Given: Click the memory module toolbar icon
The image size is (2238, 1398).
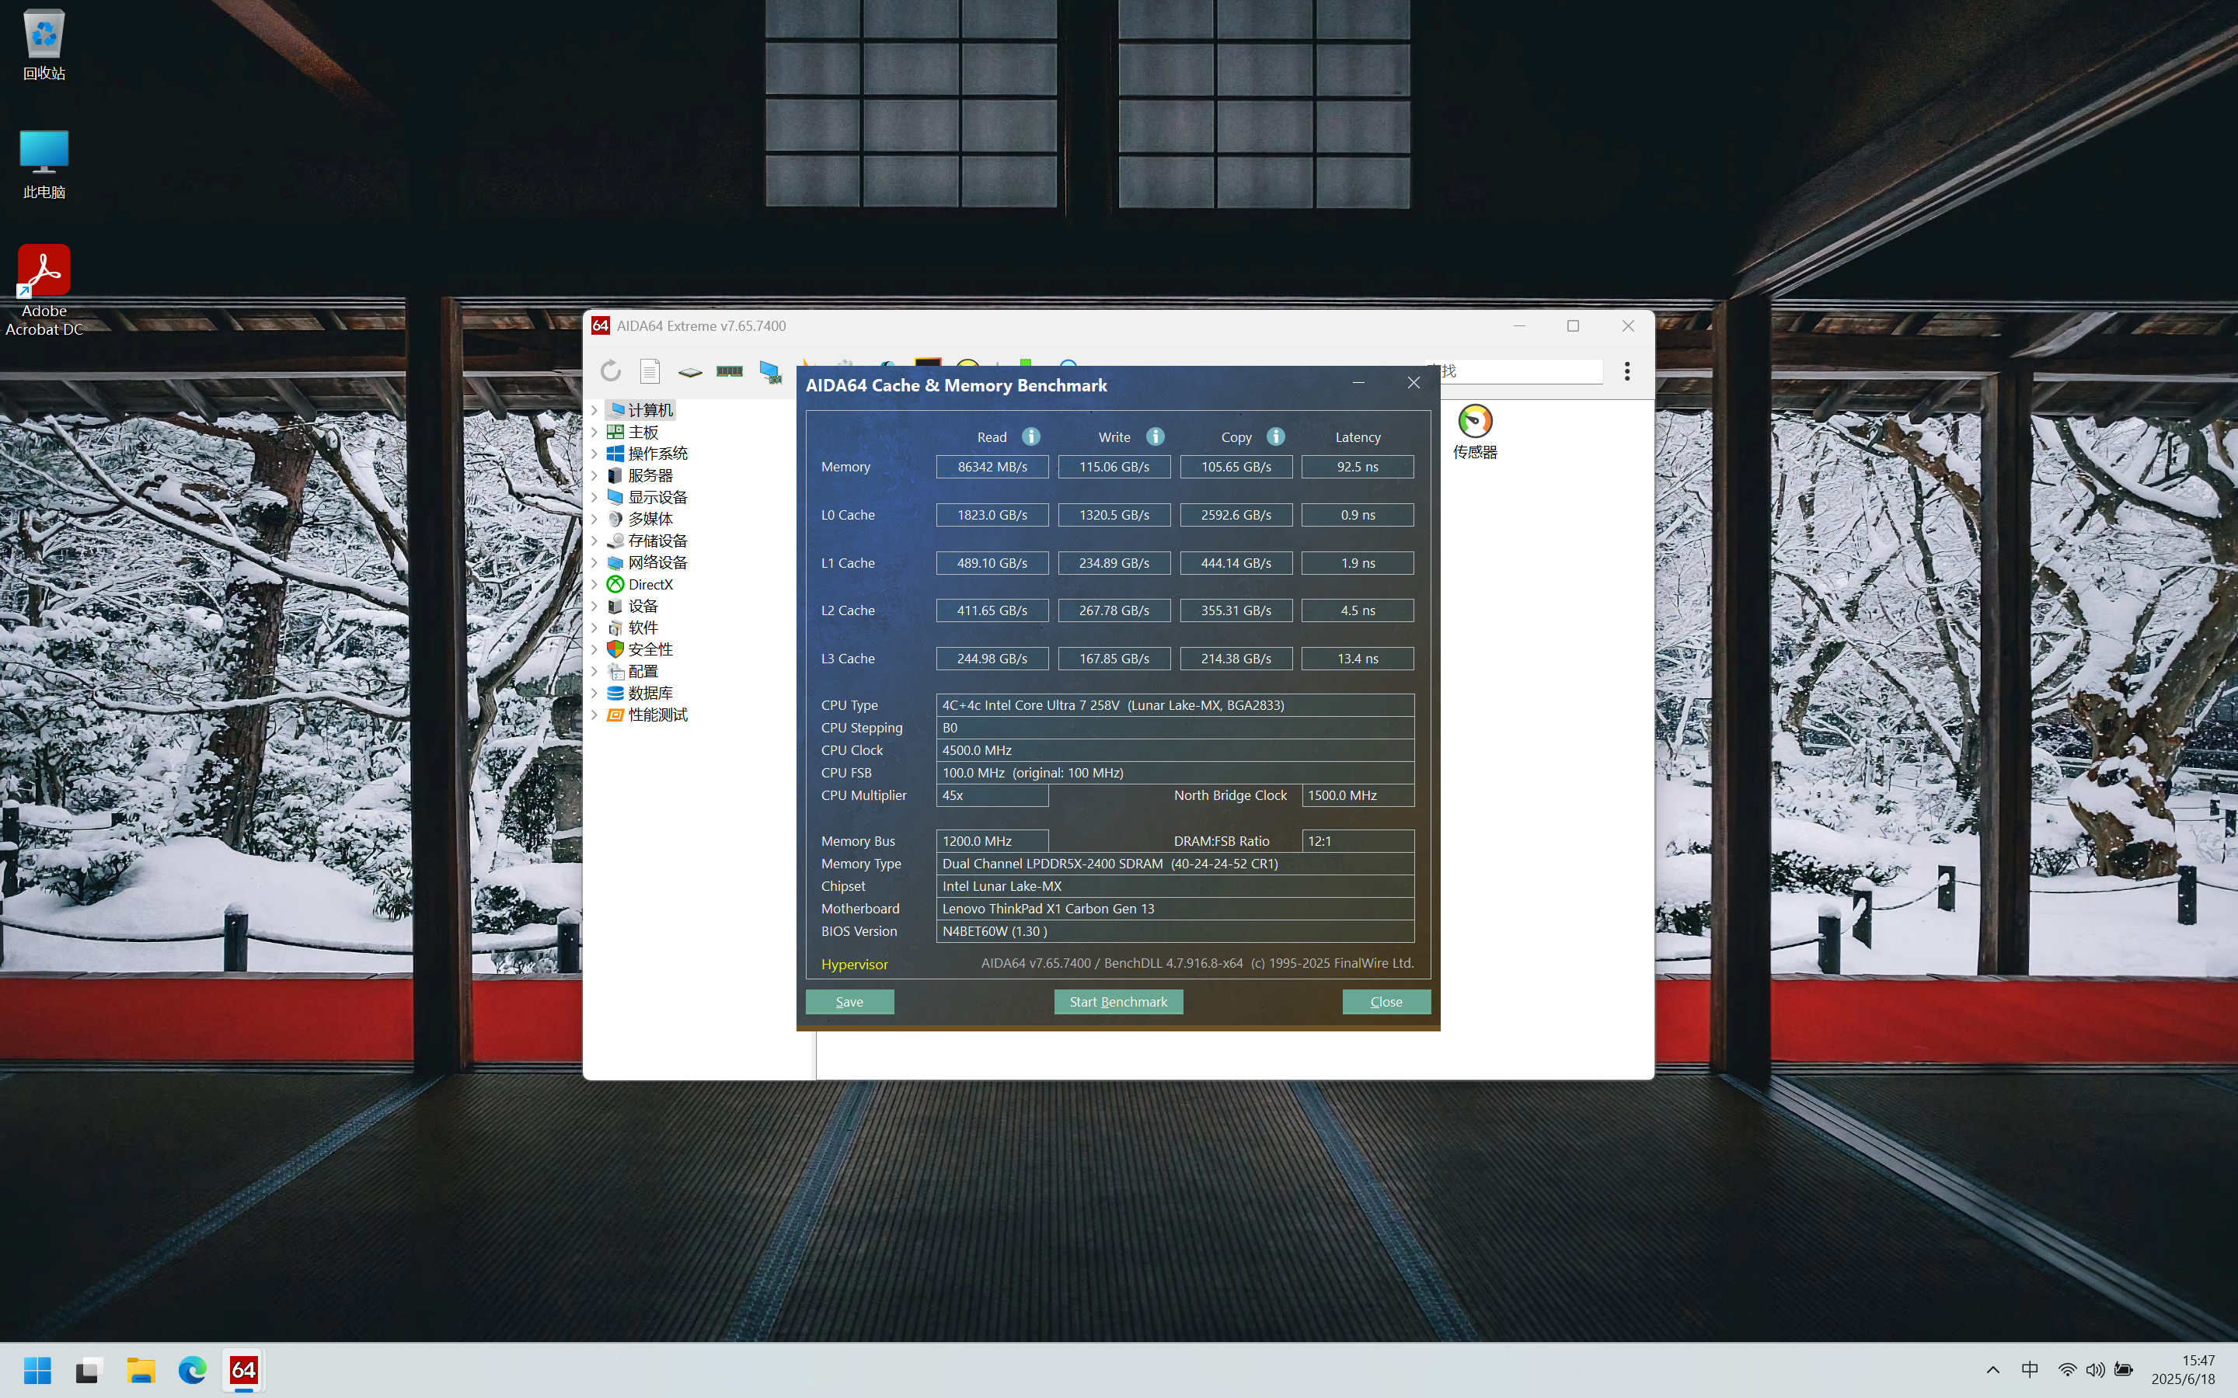Looking at the screenshot, I should [730, 370].
